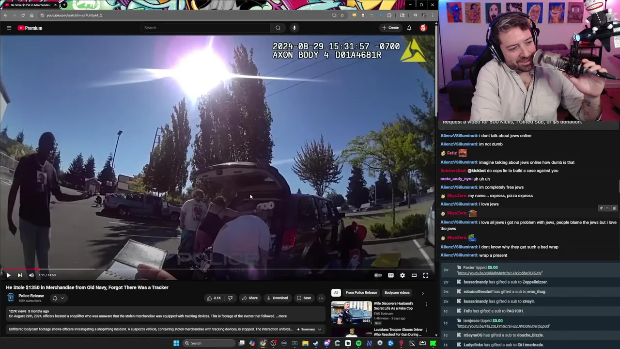Like the video with thumbs up

pyautogui.click(x=214, y=298)
